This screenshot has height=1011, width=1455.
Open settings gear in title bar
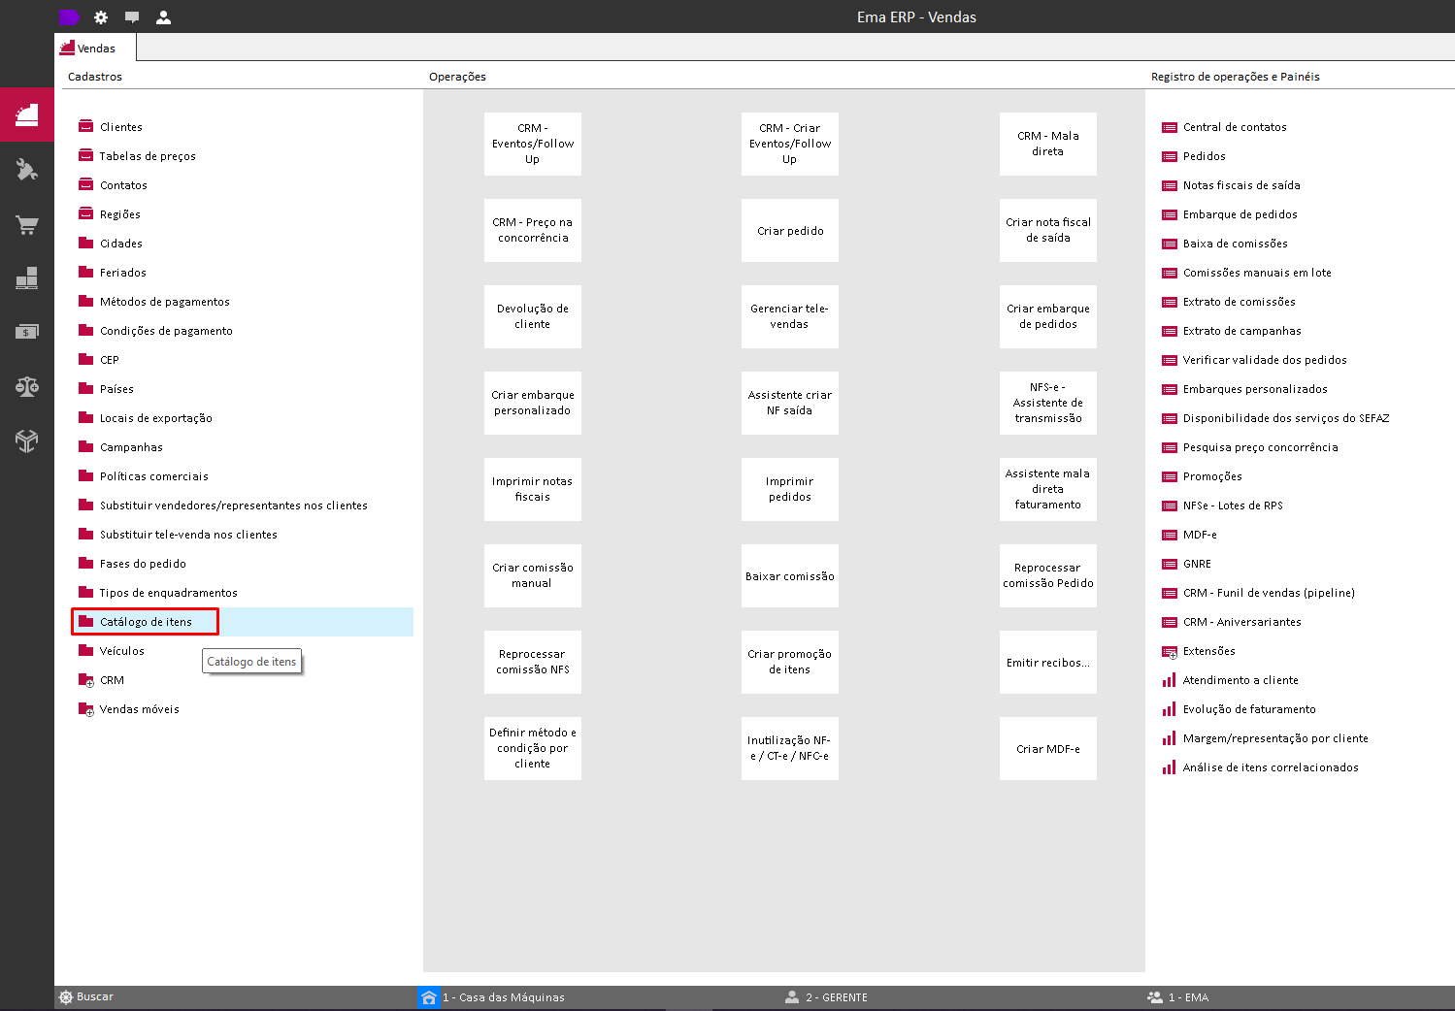tap(101, 16)
